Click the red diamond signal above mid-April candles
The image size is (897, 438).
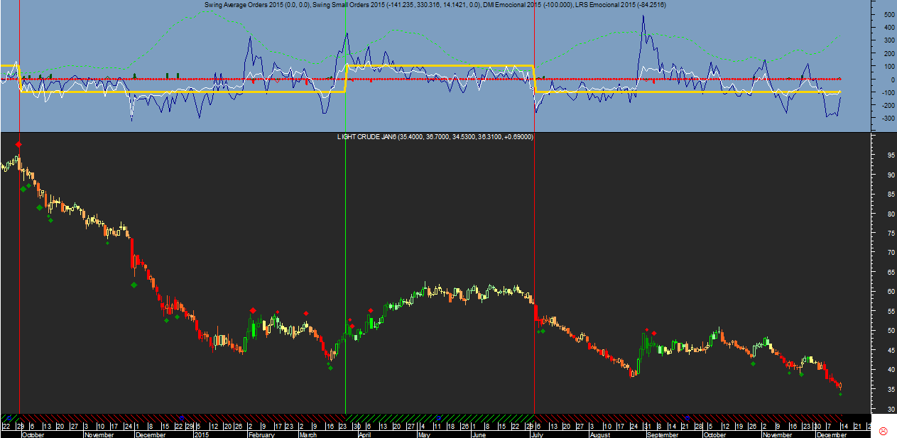371,311
